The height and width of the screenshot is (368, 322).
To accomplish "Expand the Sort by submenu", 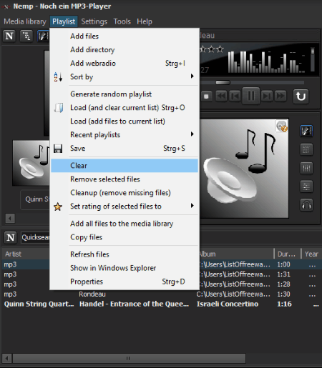I will point(192,76).
